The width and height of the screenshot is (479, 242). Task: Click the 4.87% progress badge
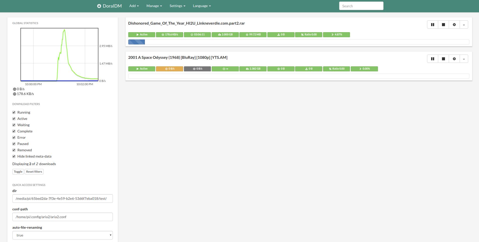(x=336, y=35)
